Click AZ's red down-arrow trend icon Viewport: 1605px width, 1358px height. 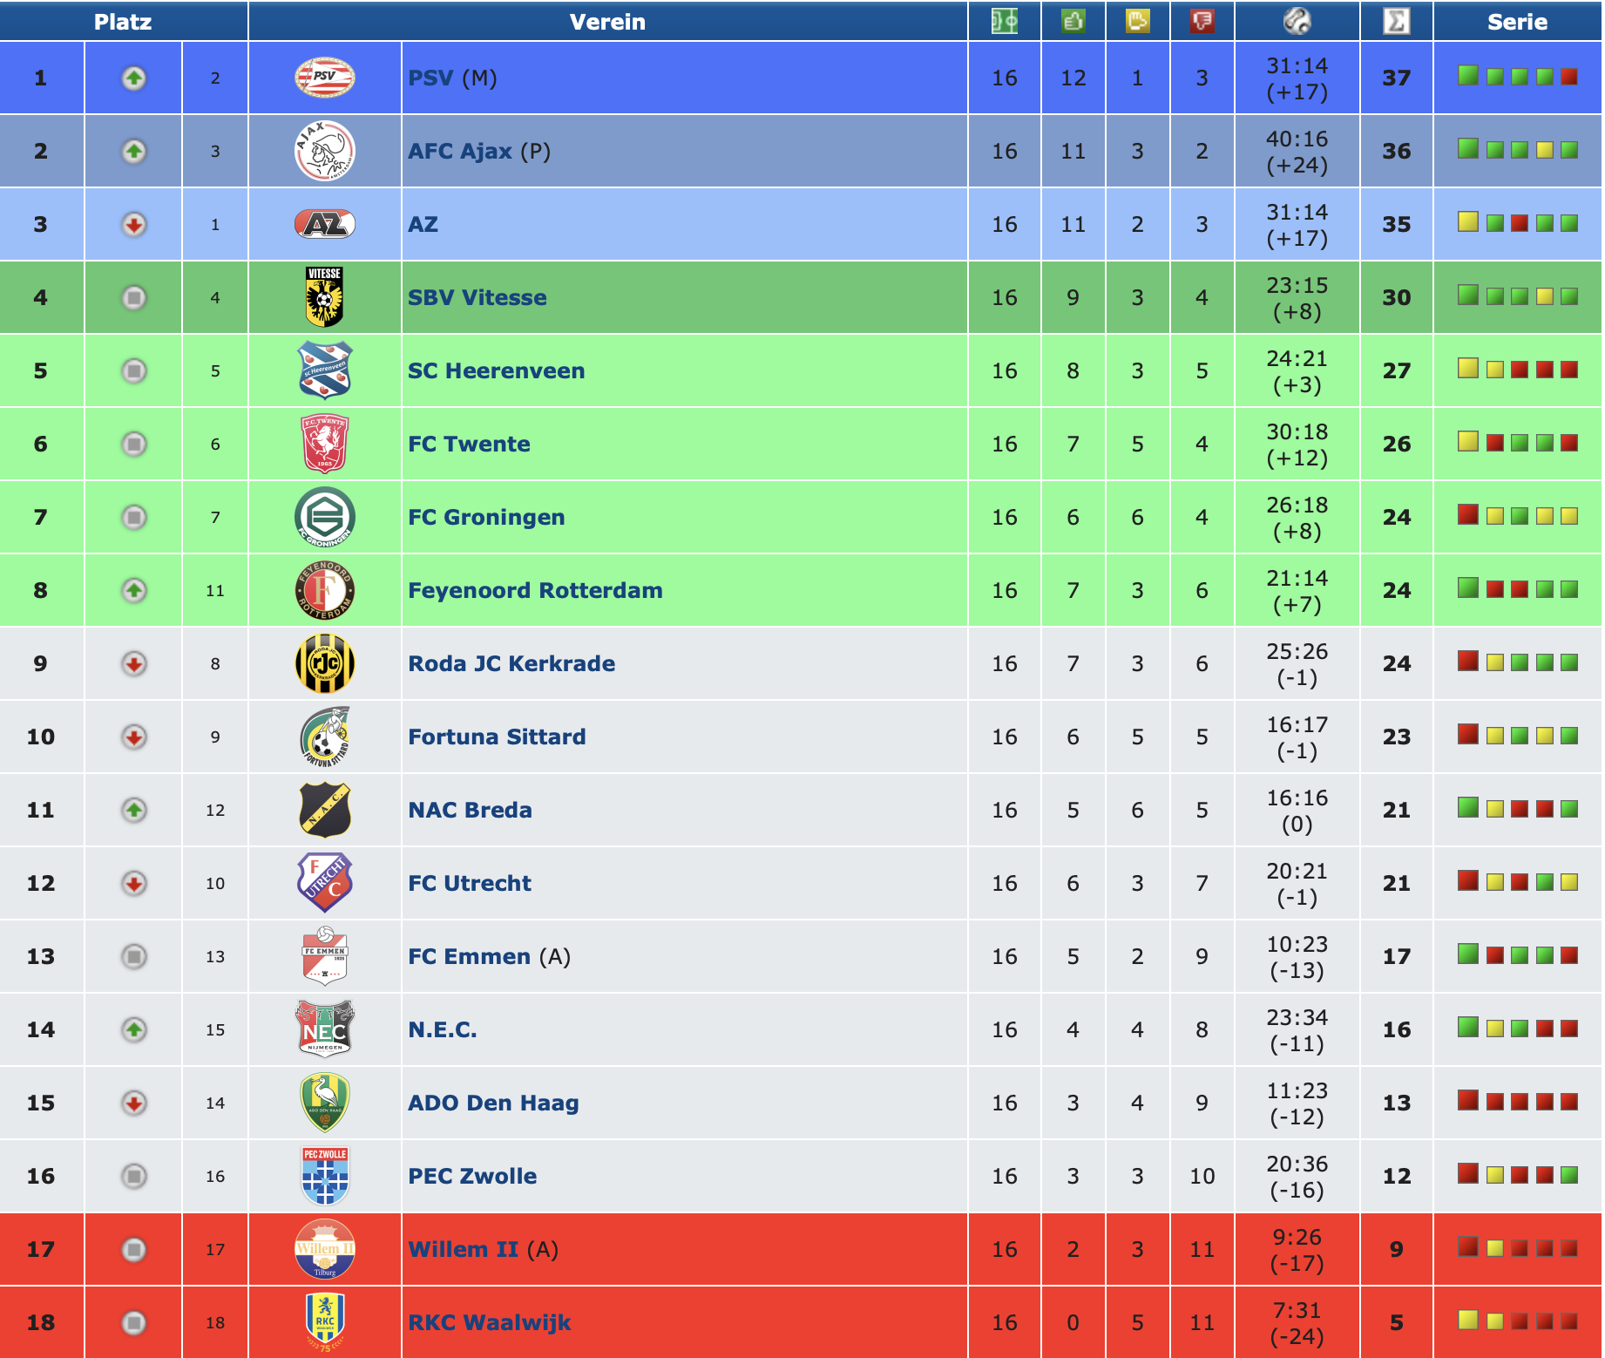tap(133, 224)
